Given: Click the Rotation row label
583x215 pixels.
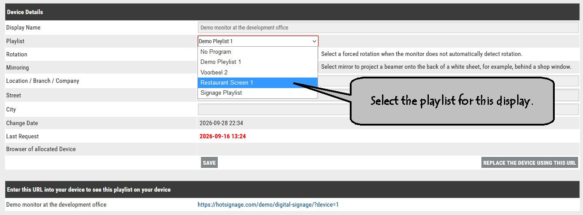Looking at the screenshot, I should [17, 55].
